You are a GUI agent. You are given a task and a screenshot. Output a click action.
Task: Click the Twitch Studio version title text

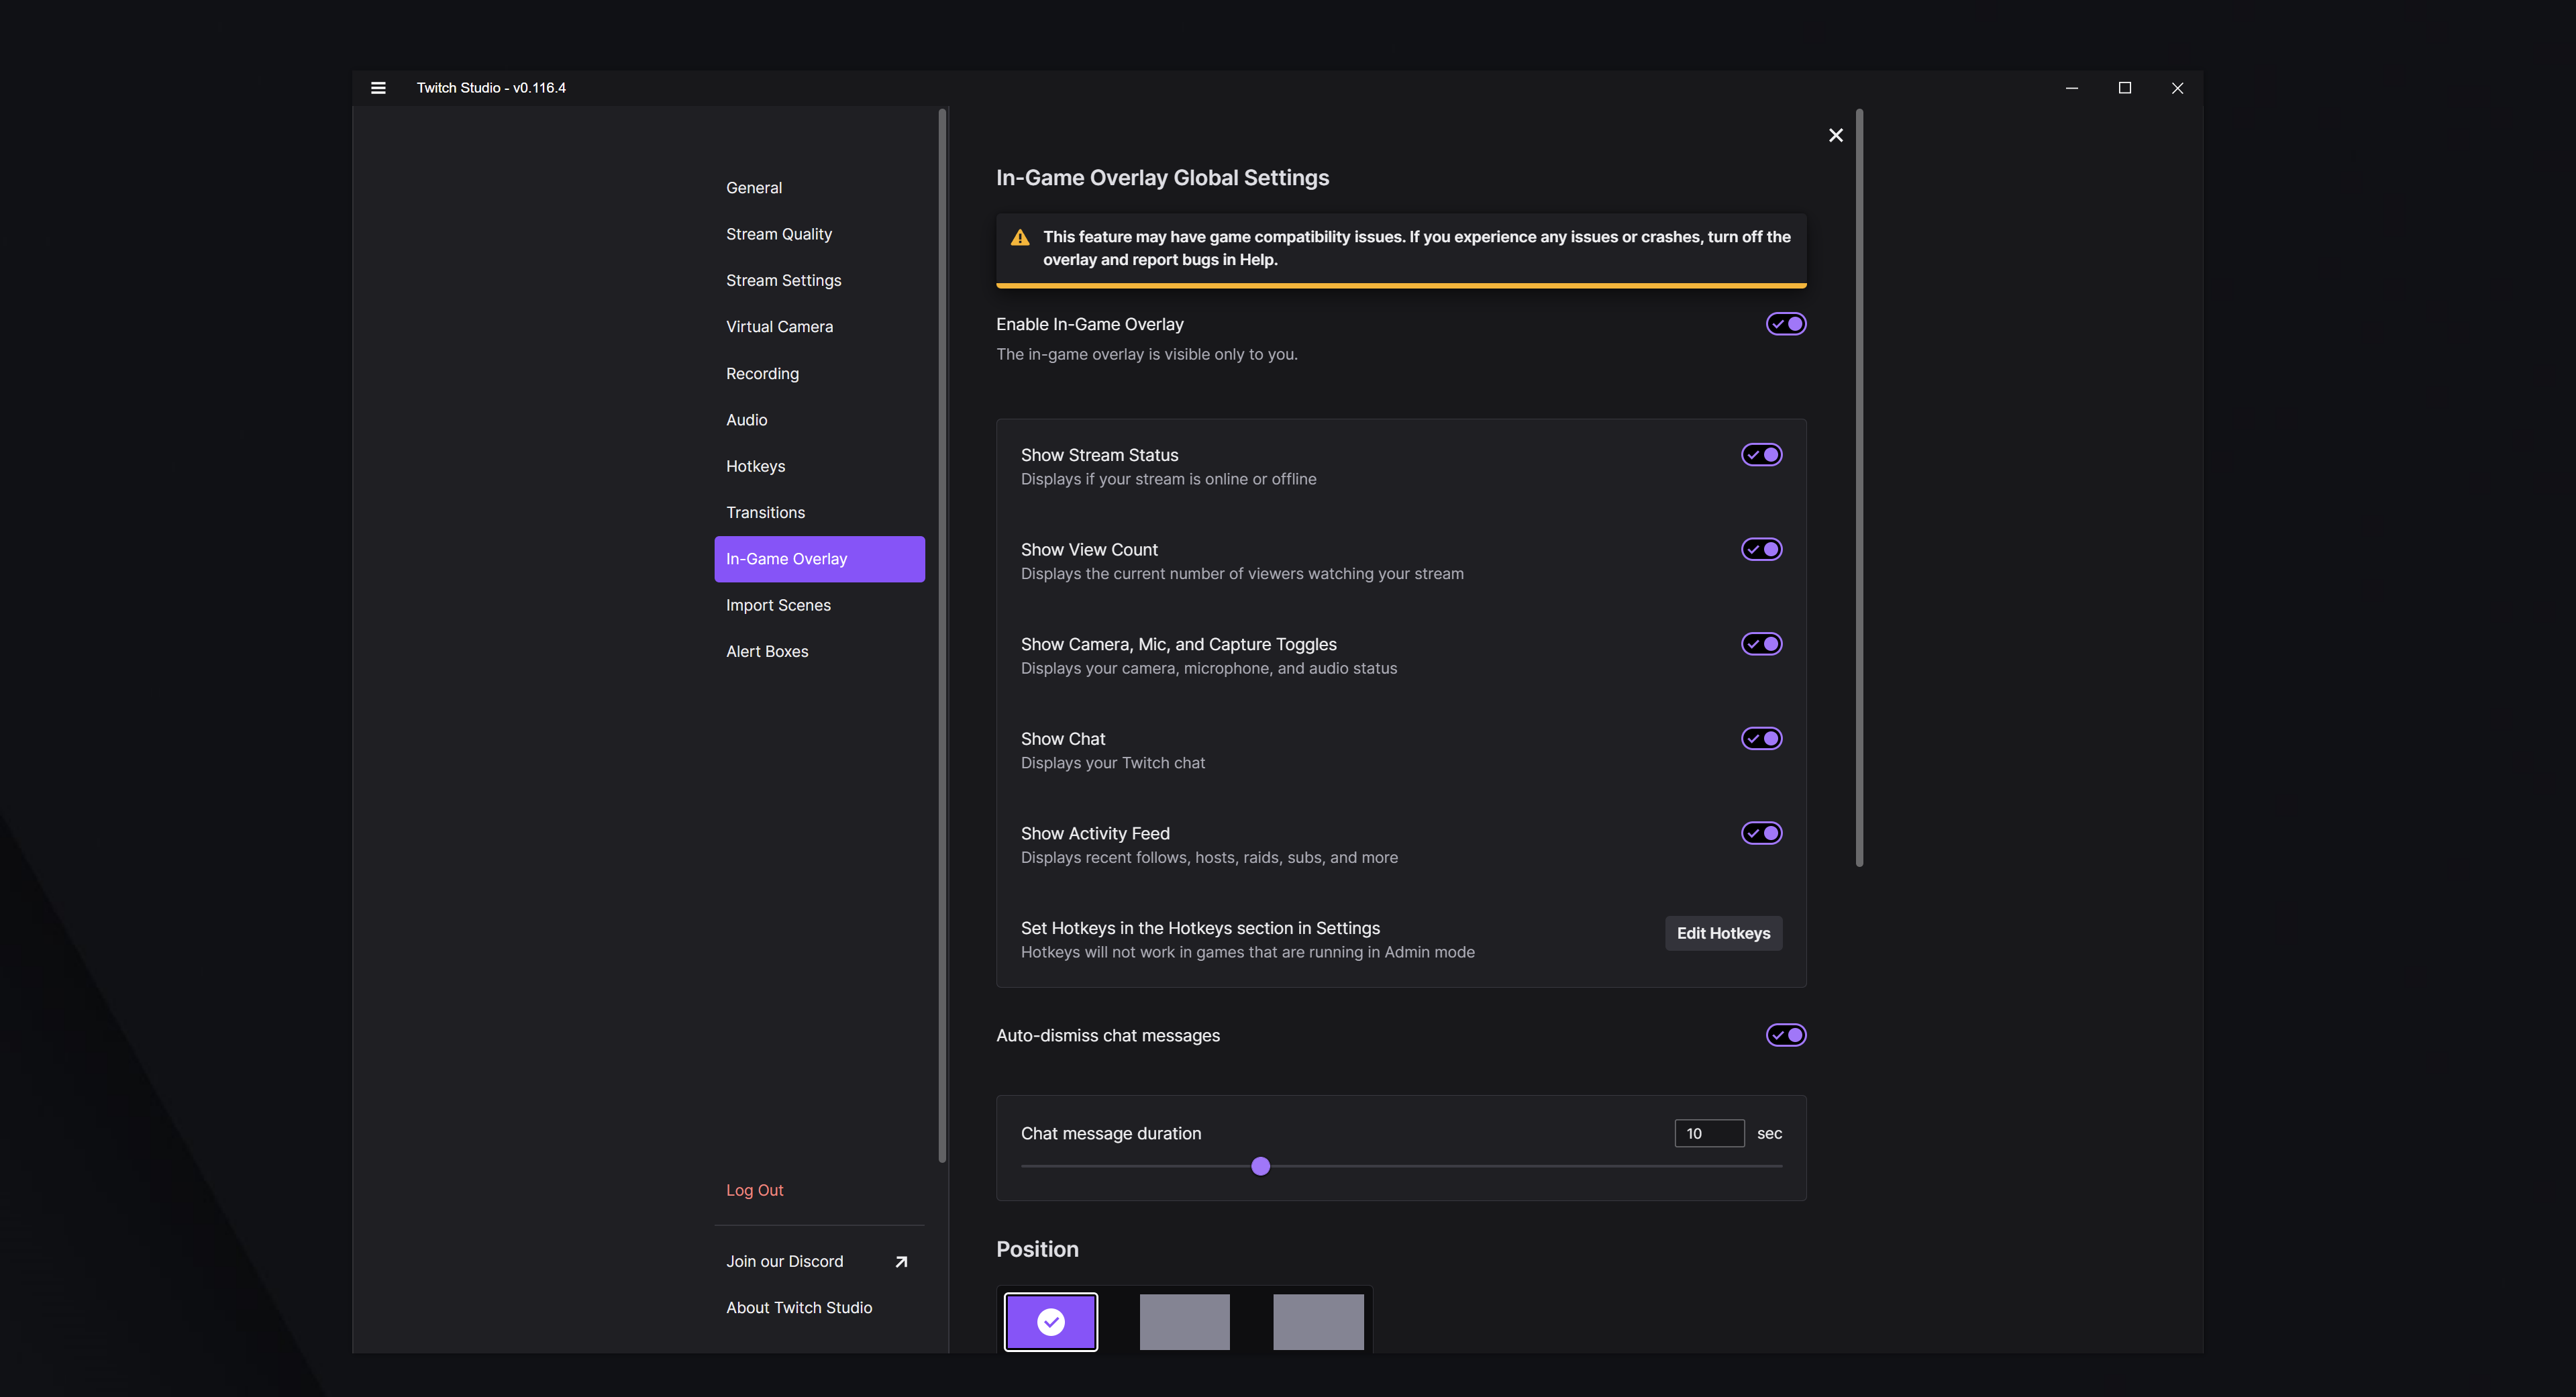click(491, 88)
